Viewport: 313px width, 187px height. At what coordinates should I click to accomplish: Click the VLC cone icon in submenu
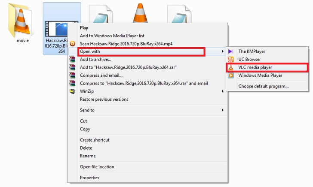pyautogui.click(x=231, y=67)
